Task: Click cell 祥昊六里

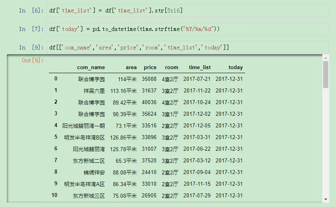Action: tap(94, 91)
